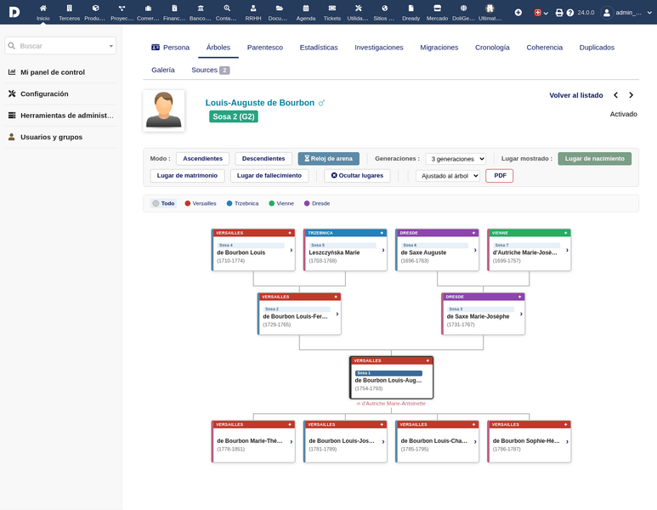Expand de Saxe Auguste card chevron
This screenshot has width=657, height=510.
pos(475,250)
